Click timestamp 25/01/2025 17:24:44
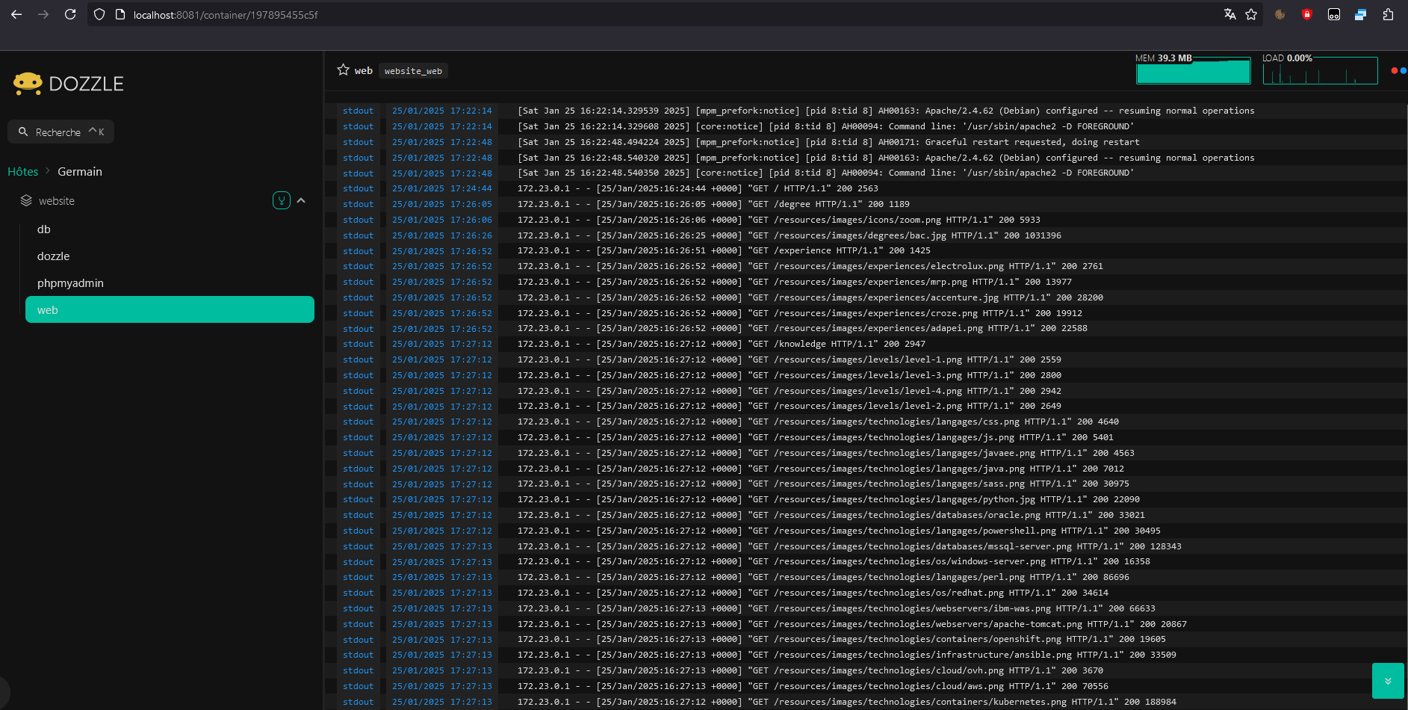 (442, 188)
